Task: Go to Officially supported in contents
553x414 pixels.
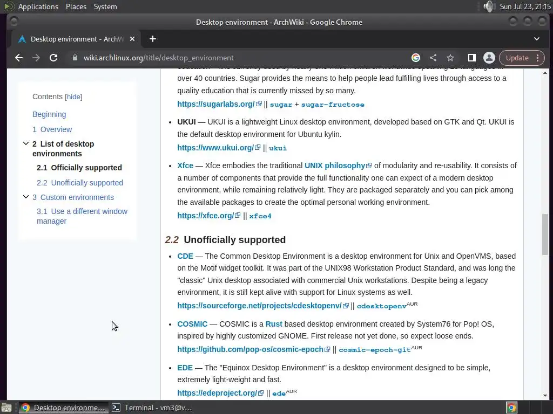Action: click(79, 168)
